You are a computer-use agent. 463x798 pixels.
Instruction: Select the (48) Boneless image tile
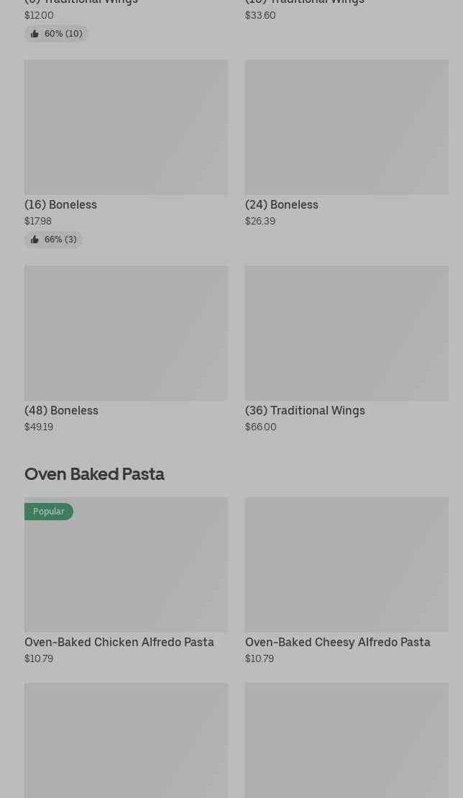pyautogui.click(x=126, y=332)
